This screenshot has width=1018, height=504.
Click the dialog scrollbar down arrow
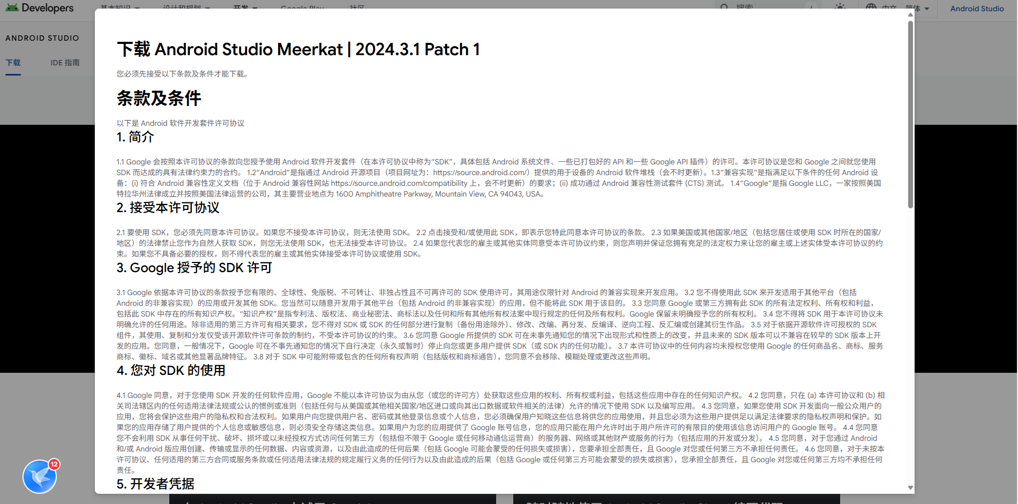(x=910, y=487)
